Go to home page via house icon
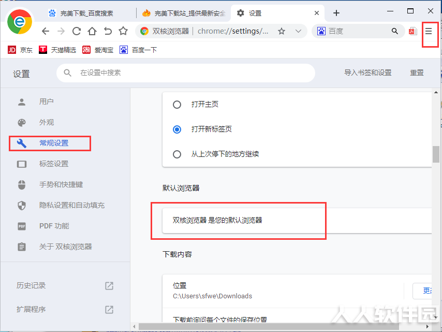This screenshot has width=442, height=332. coord(92,31)
